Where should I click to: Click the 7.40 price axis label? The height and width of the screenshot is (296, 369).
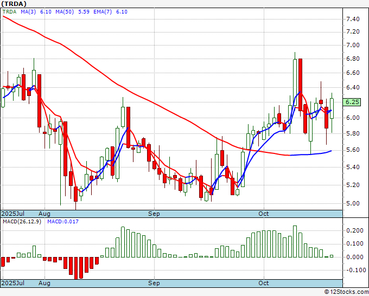[353, 19]
